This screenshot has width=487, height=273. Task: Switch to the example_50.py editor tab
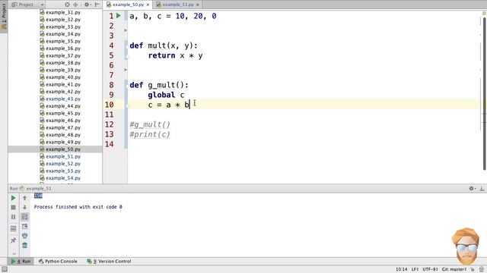(128, 5)
